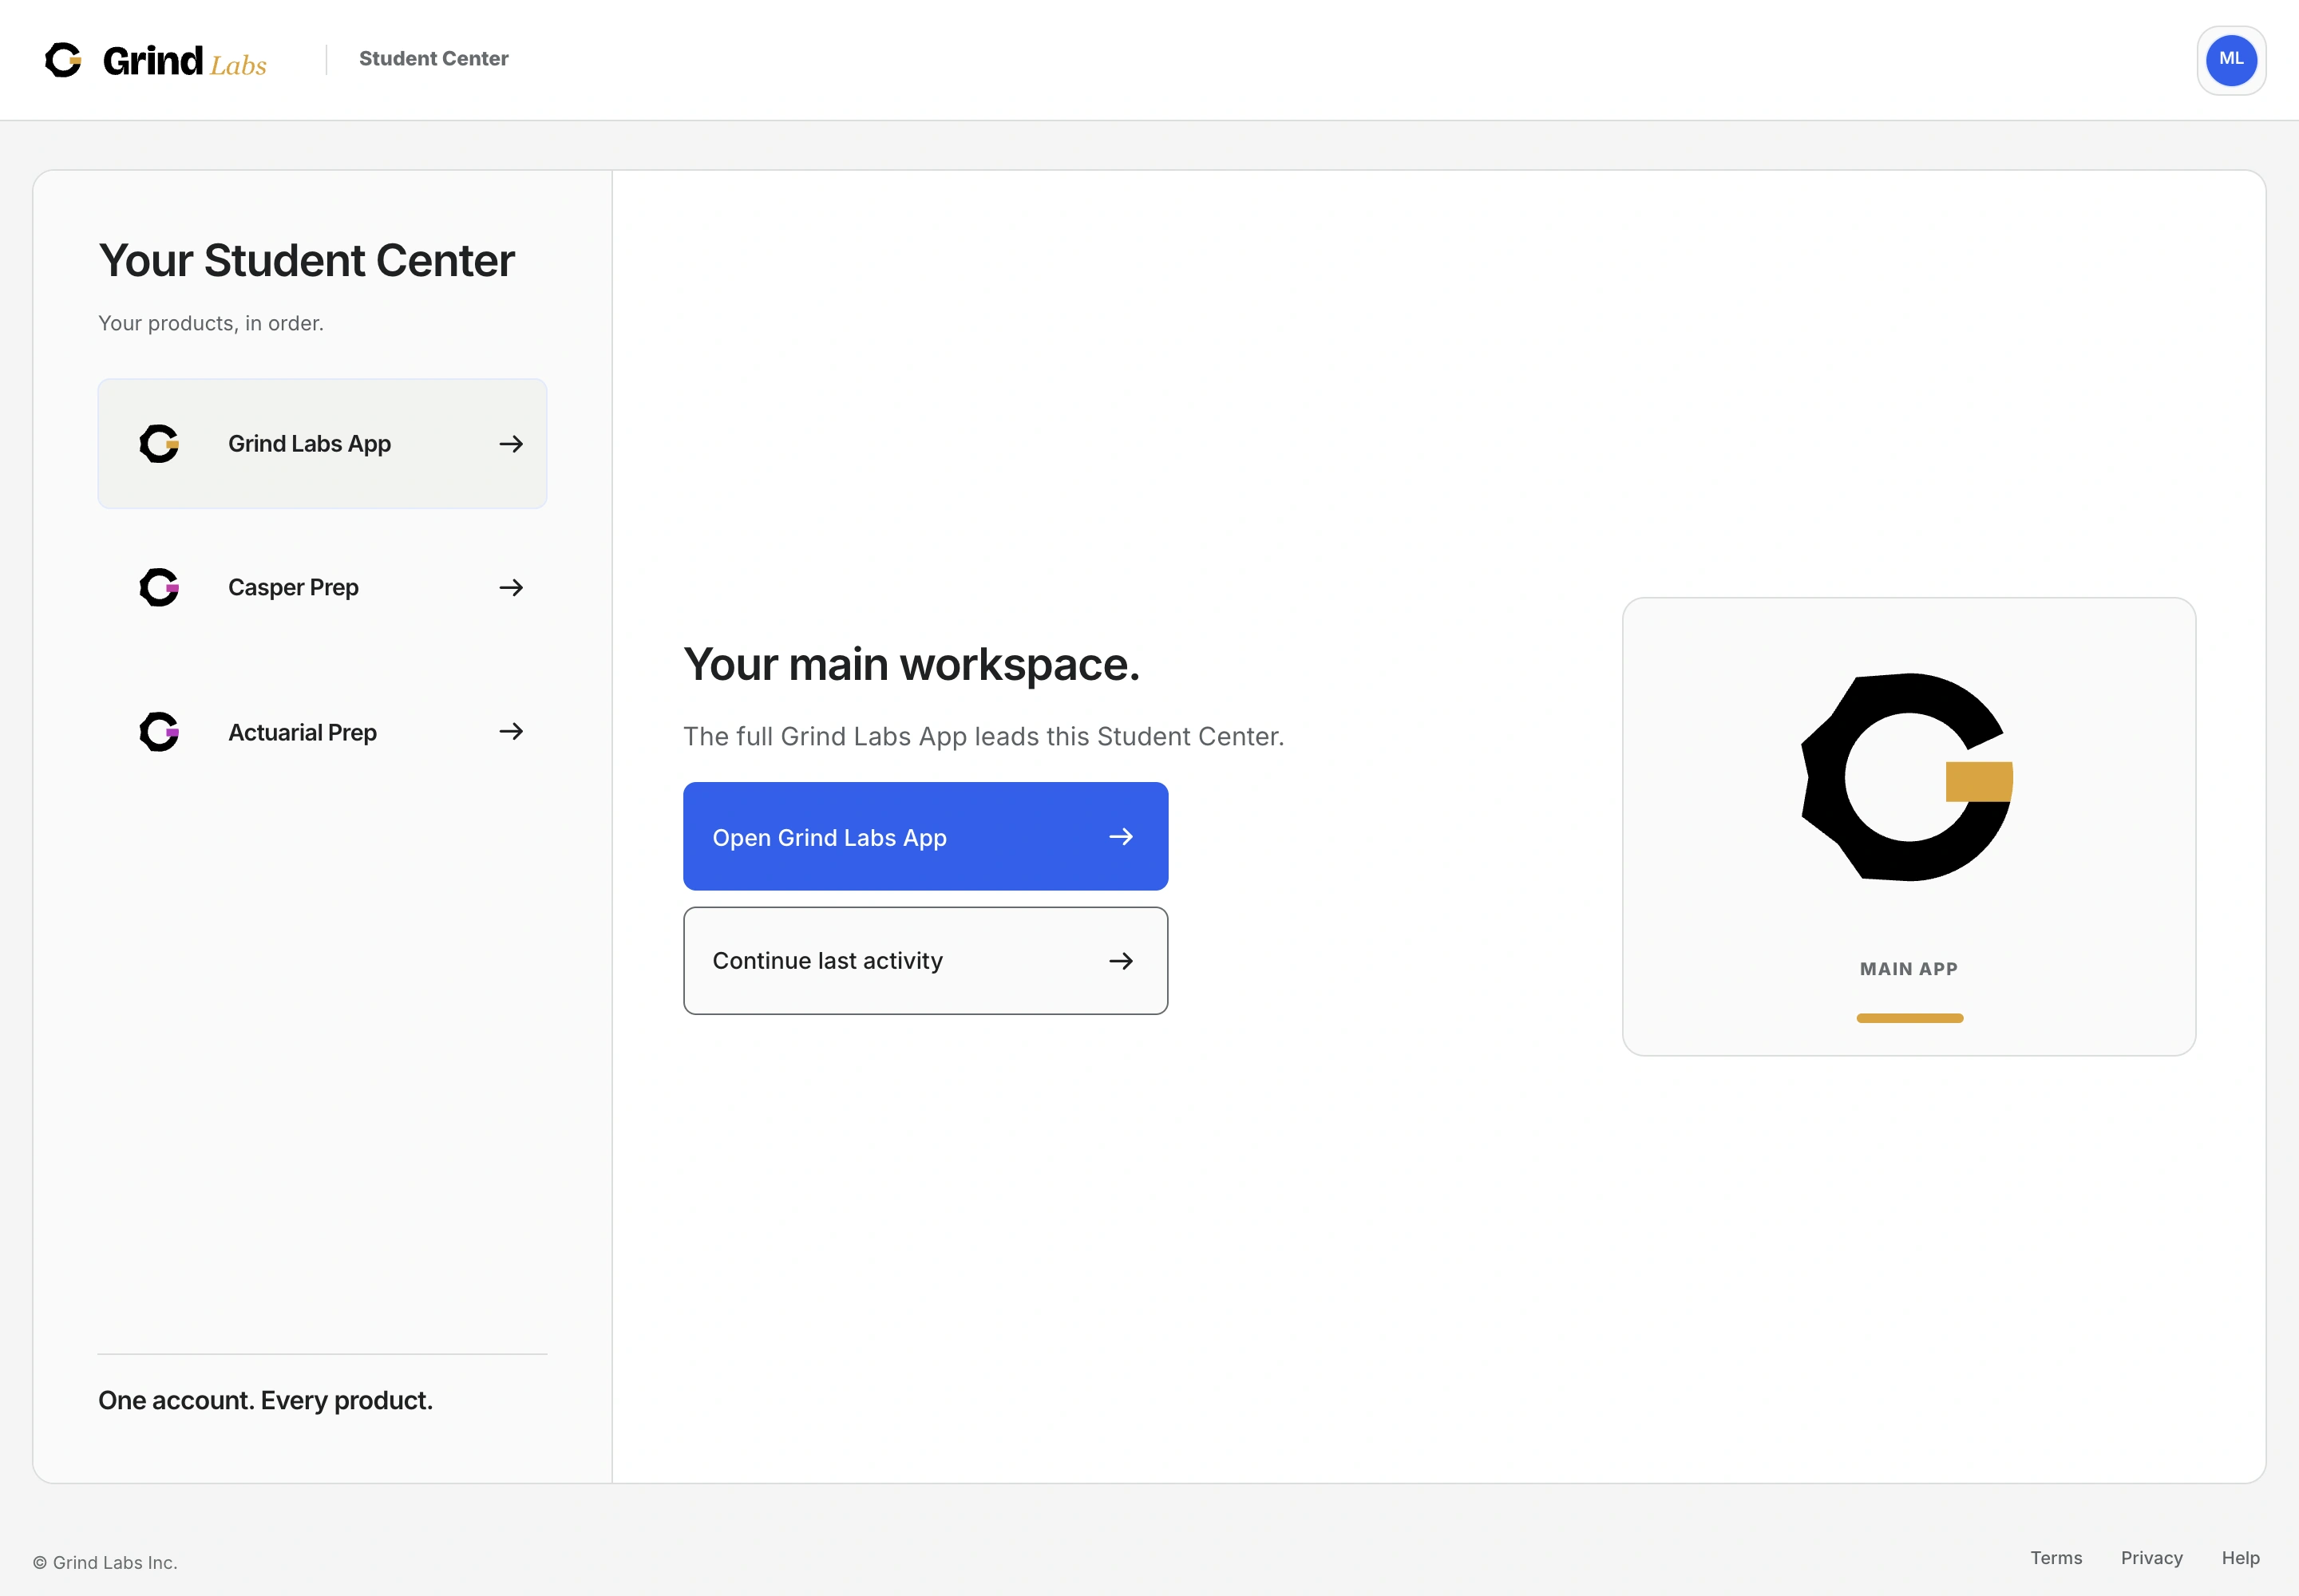Click the arrow beside Actuarial Prep
Viewport: 2299px width, 1596px height.
511,732
